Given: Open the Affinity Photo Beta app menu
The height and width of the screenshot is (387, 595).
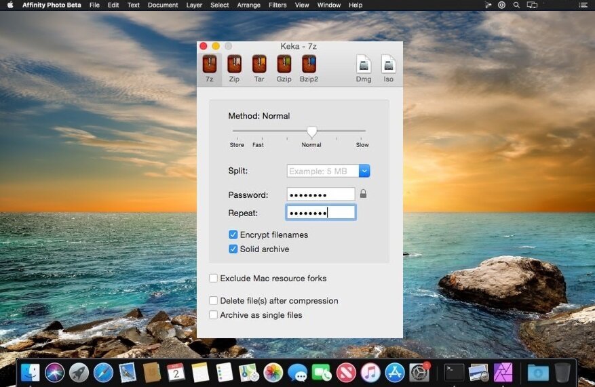Looking at the screenshot, I should (x=52, y=5).
